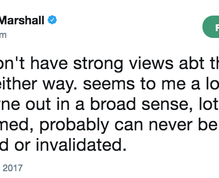The image size is (219, 178).
Task: Click the word "invalidated." ending the tweet
Action: click(x=81, y=145)
